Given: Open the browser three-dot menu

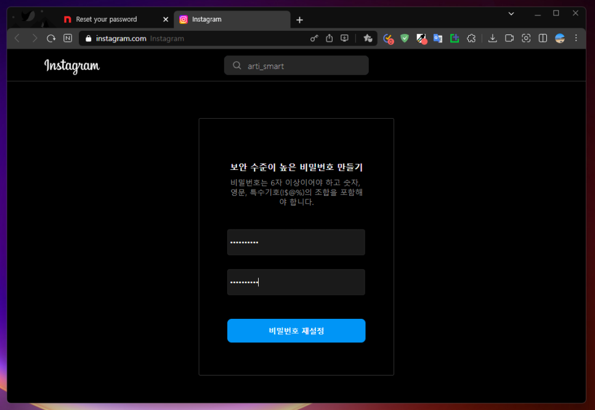Looking at the screenshot, I should pyautogui.click(x=576, y=38).
